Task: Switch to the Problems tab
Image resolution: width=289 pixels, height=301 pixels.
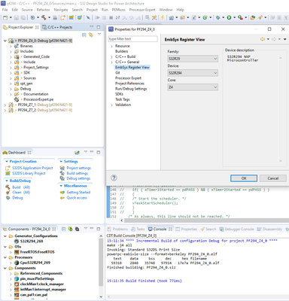Action: tap(117, 229)
